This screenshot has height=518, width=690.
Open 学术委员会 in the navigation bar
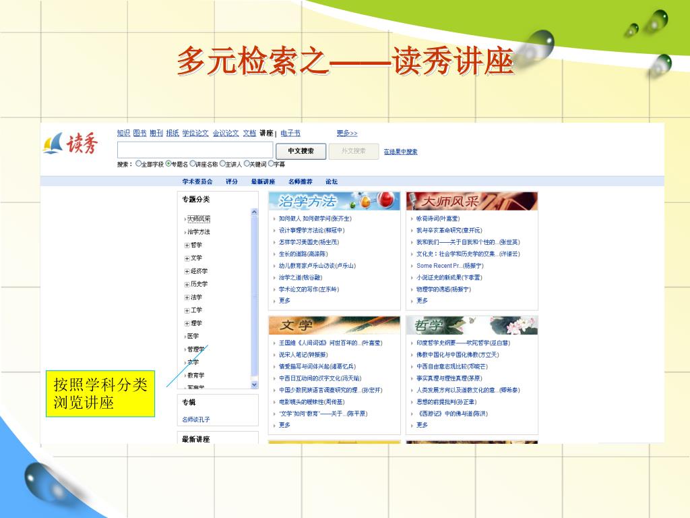pyautogui.click(x=197, y=181)
